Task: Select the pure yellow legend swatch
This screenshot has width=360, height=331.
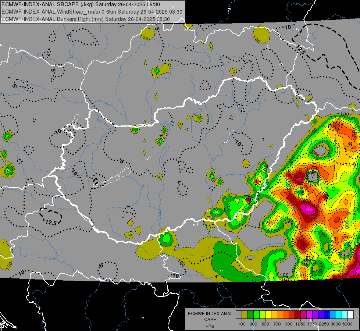Action: click(268, 315)
